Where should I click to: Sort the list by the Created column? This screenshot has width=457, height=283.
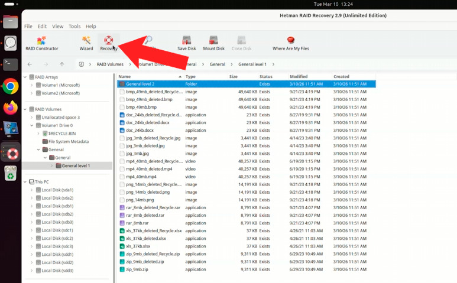point(354,76)
